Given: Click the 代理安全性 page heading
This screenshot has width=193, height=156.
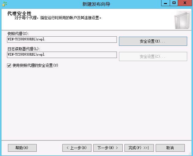Looking at the screenshot, I should [19, 13].
